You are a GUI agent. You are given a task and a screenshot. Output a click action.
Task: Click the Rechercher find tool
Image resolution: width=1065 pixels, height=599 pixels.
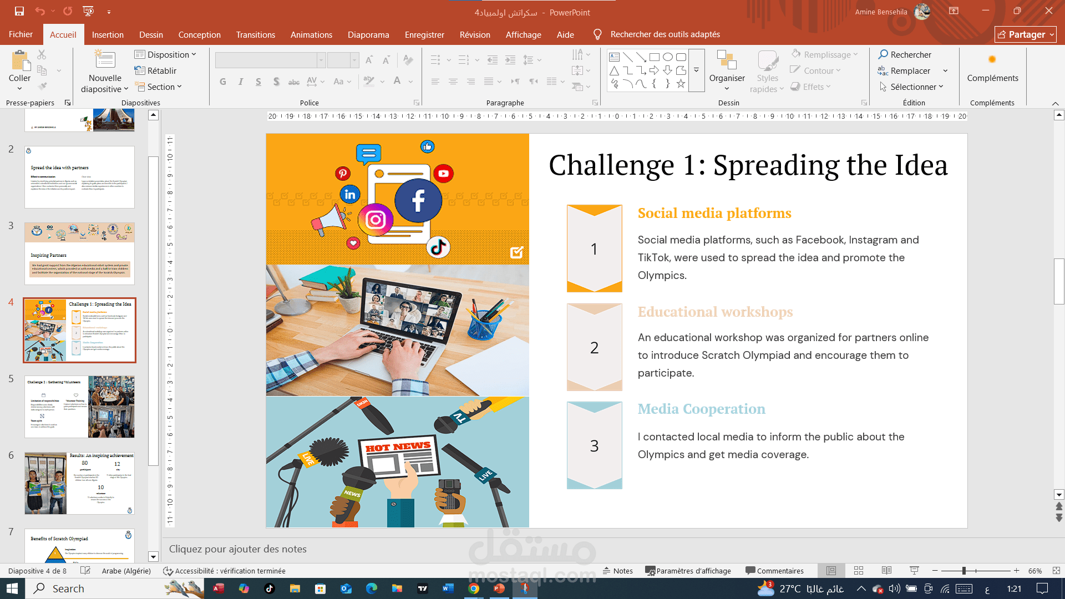pyautogui.click(x=905, y=54)
